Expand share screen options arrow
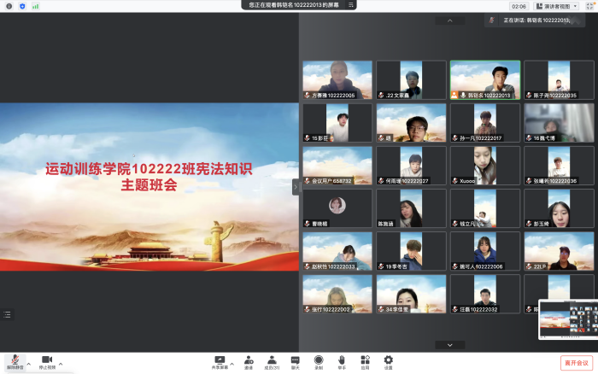Screen dimensions: 598x374 click(x=231, y=364)
